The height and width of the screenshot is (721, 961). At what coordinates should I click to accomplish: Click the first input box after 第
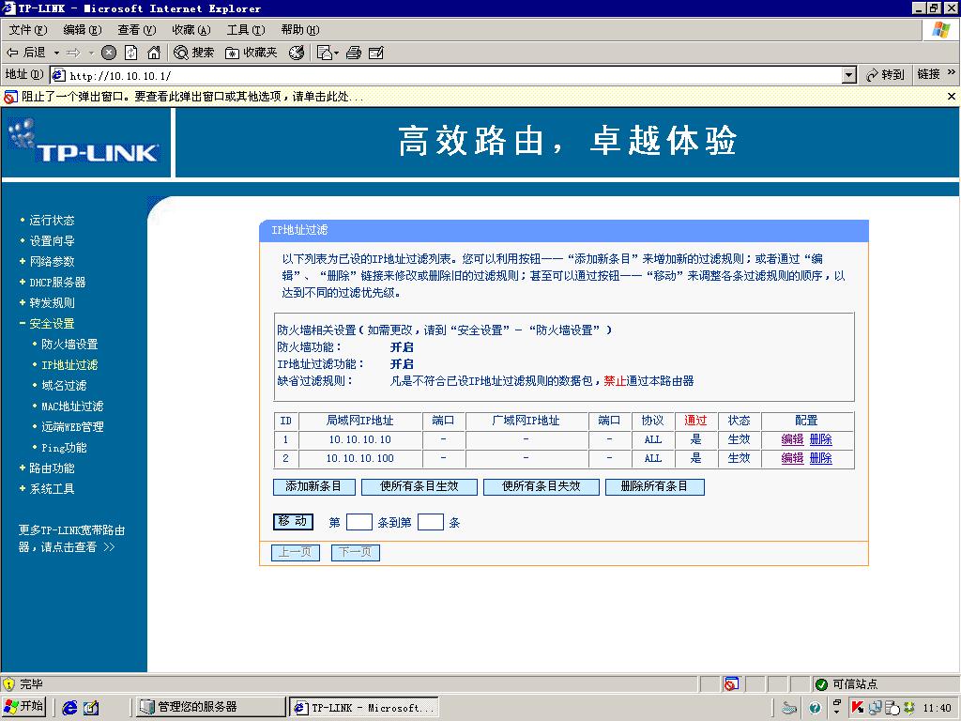(x=358, y=523)
